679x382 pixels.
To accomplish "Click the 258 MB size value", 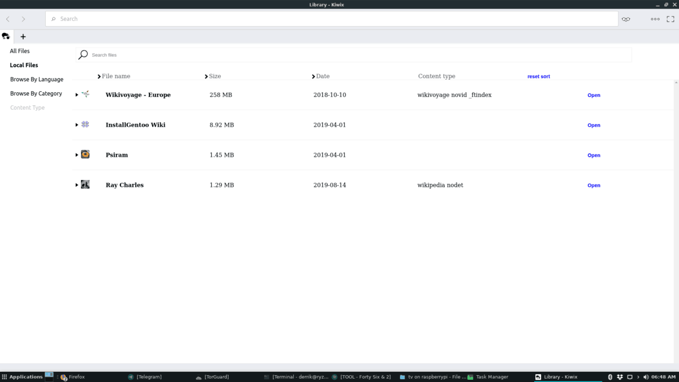I will point(221,95).
